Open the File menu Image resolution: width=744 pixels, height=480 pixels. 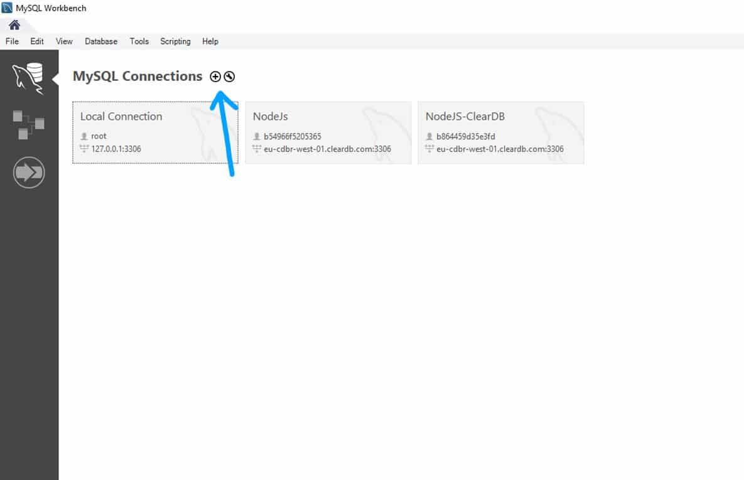[12, 41]
